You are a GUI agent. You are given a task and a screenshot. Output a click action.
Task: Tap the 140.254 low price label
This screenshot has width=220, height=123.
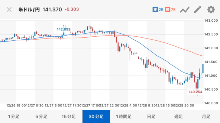click(195, 92)
